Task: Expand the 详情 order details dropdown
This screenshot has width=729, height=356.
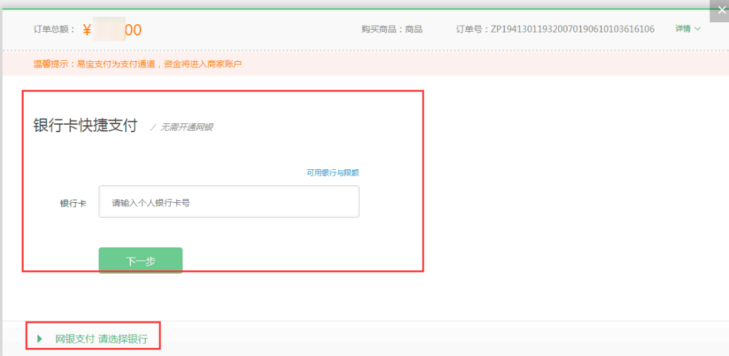Action: [x=688, y=29]
